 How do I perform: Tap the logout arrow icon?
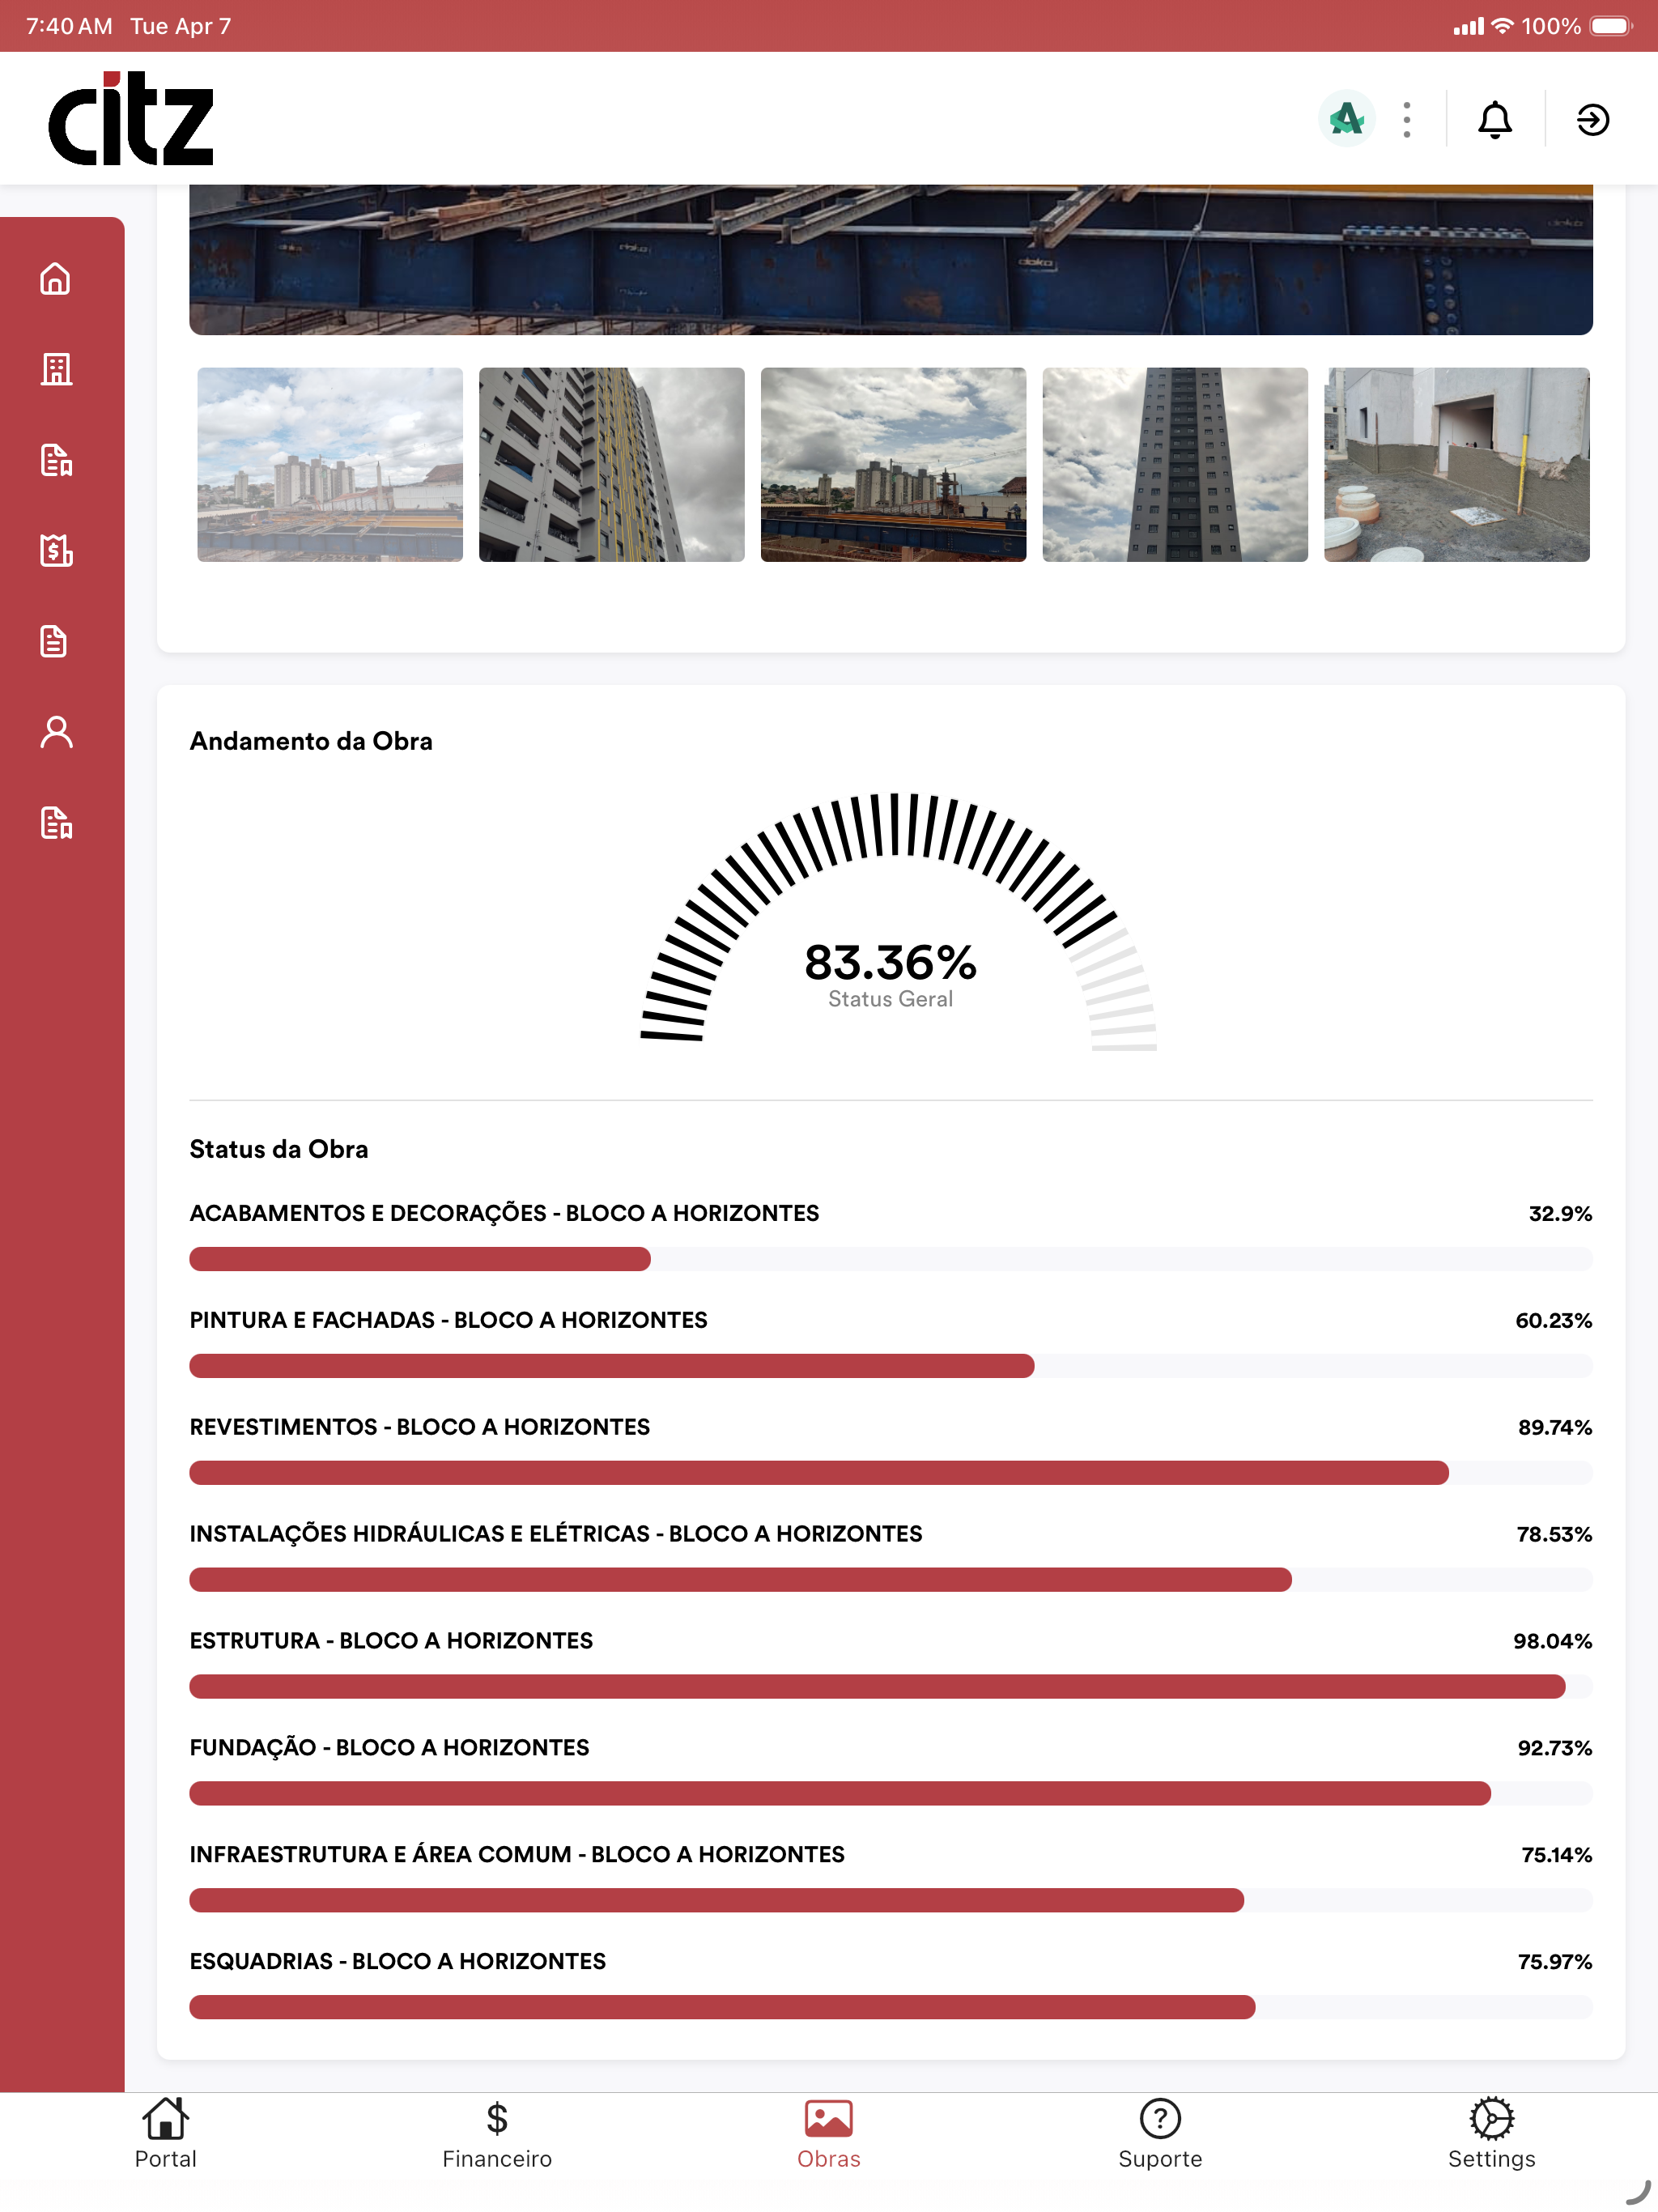pyautogui.click(x=1592, y=119)
